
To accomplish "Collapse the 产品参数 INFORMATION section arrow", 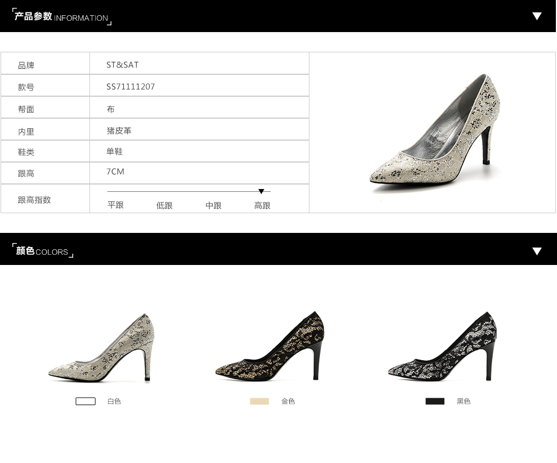I will 537,16.
